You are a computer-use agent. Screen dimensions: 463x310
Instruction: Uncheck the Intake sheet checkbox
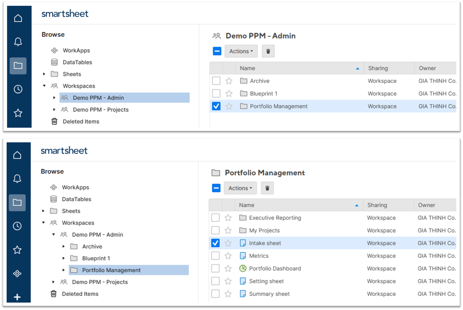point(215,243)
